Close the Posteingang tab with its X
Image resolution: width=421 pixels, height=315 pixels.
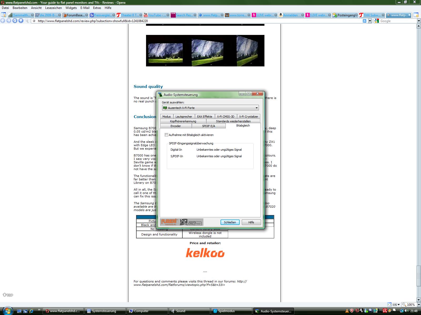tap(357, 15)
